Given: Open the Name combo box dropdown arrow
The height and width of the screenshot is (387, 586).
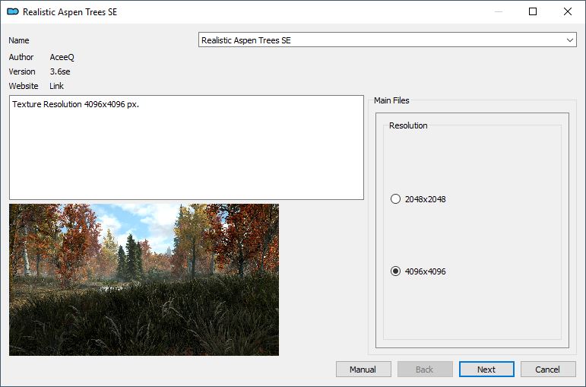Looking at the screenshot, I should point(569,40).
